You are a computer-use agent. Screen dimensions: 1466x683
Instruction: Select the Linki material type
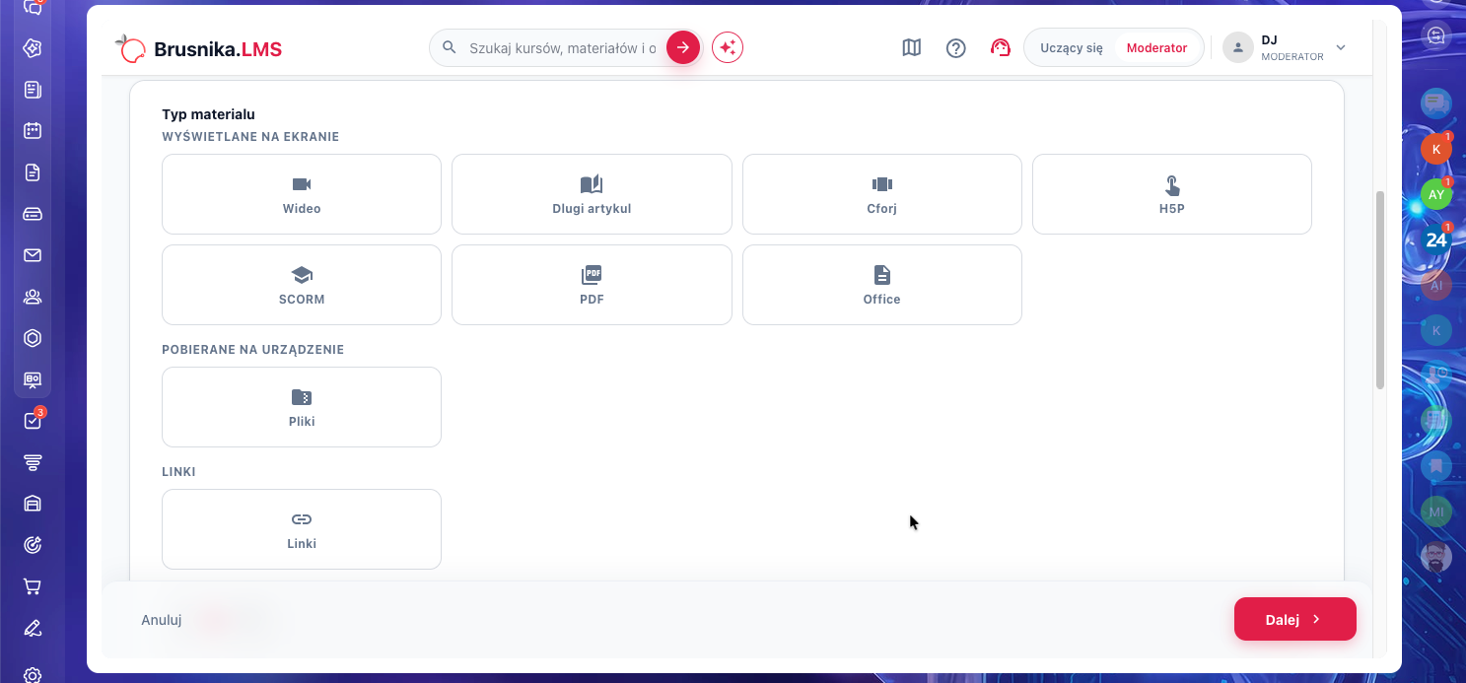(302, 529)
